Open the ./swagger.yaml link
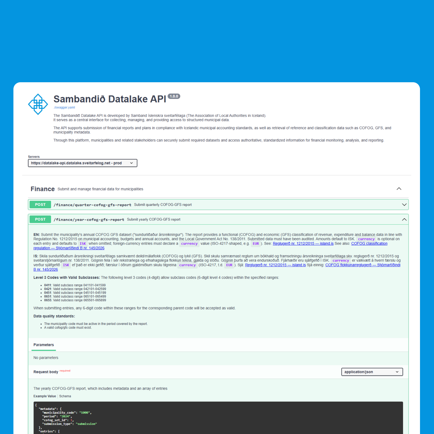The image size is (434, 434). coord(64,107)
